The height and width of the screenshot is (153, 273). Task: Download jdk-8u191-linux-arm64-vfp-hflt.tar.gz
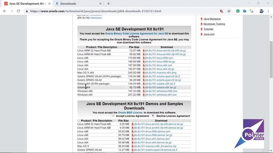pos(166,54)
